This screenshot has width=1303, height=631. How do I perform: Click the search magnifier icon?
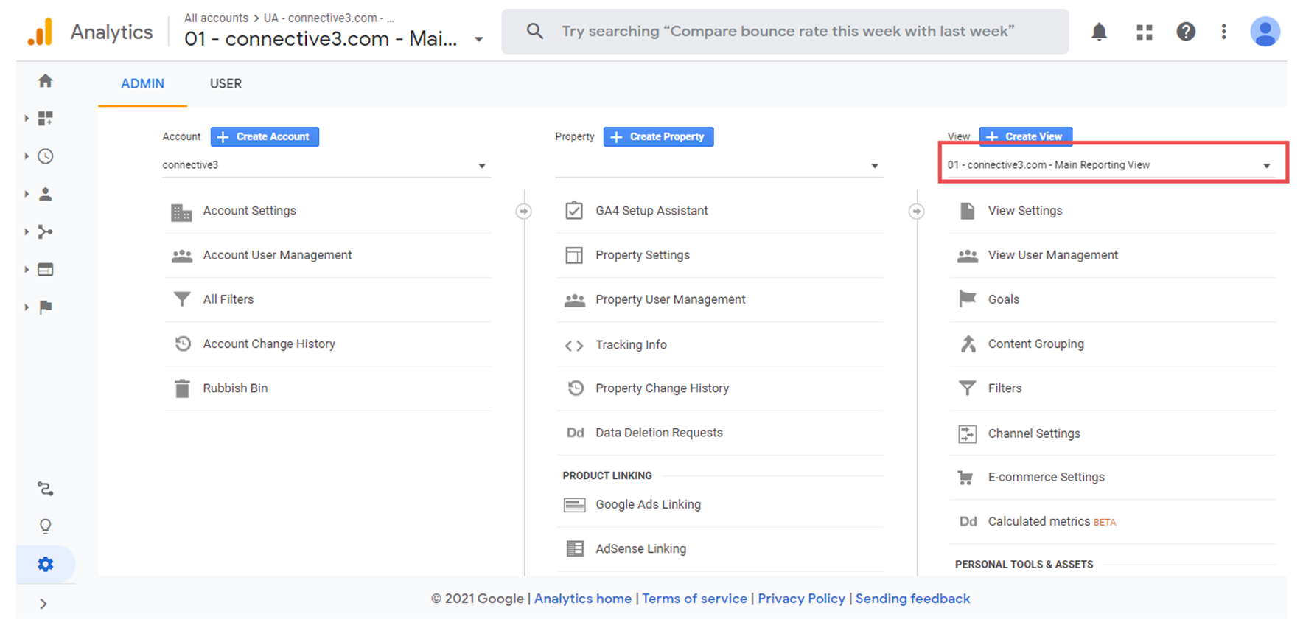coord(535,31)
